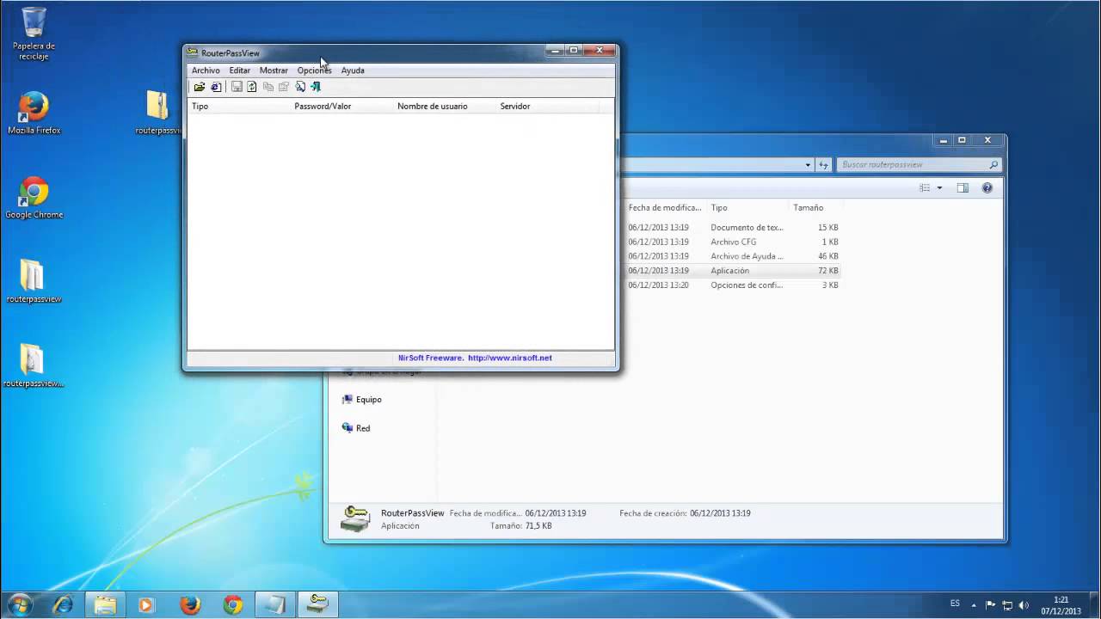
Task: Open the Editar menu
Action: click(x=239, y=70)
